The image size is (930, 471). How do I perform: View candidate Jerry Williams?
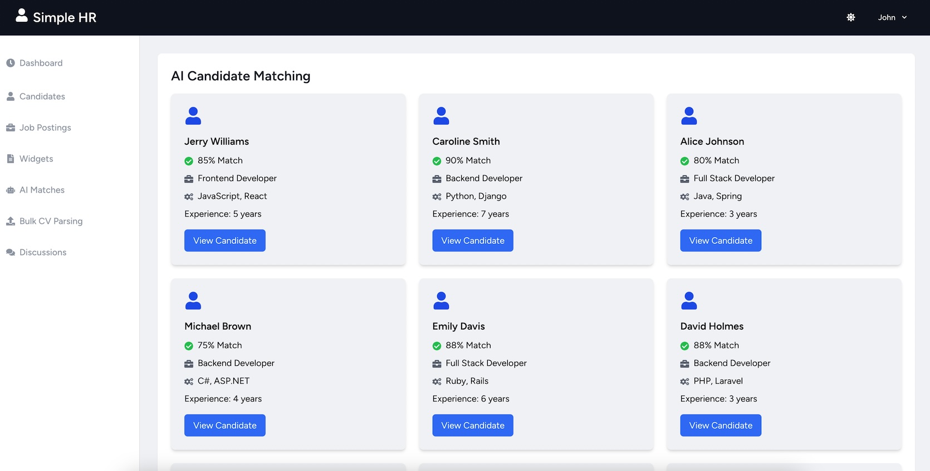224,241
